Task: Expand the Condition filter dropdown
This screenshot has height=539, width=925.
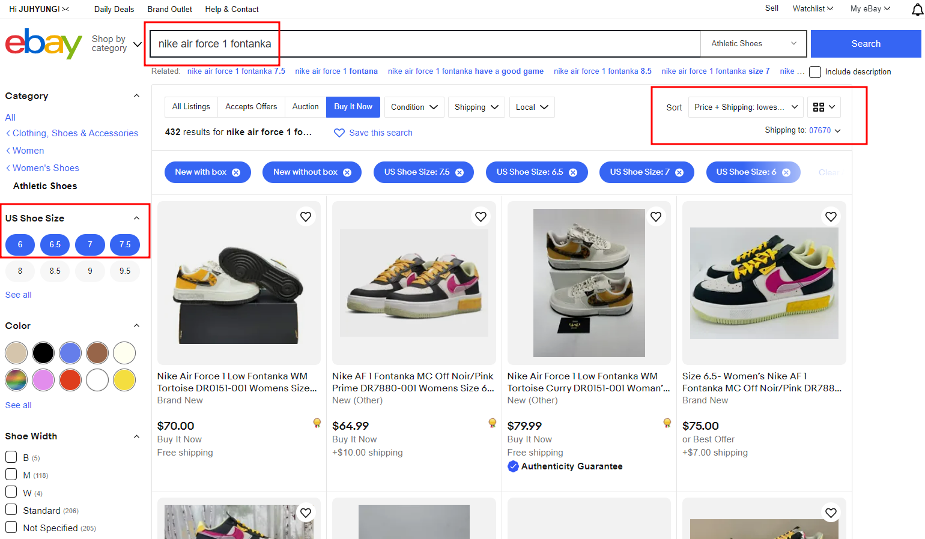Action: (x=414, y=107)
